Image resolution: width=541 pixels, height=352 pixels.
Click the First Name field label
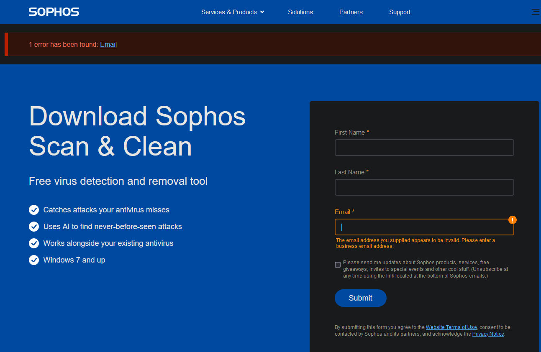[352, 133]
